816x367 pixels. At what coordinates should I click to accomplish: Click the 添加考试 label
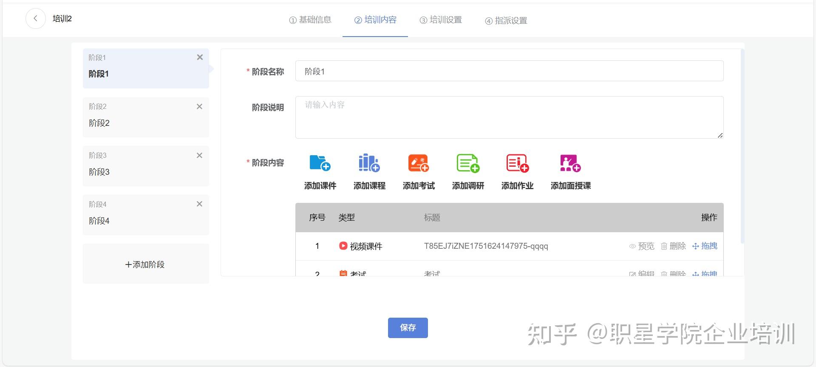(x=419, y=186)
